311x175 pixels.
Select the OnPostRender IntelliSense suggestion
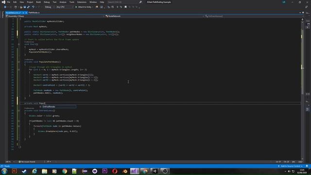[57, 107]
